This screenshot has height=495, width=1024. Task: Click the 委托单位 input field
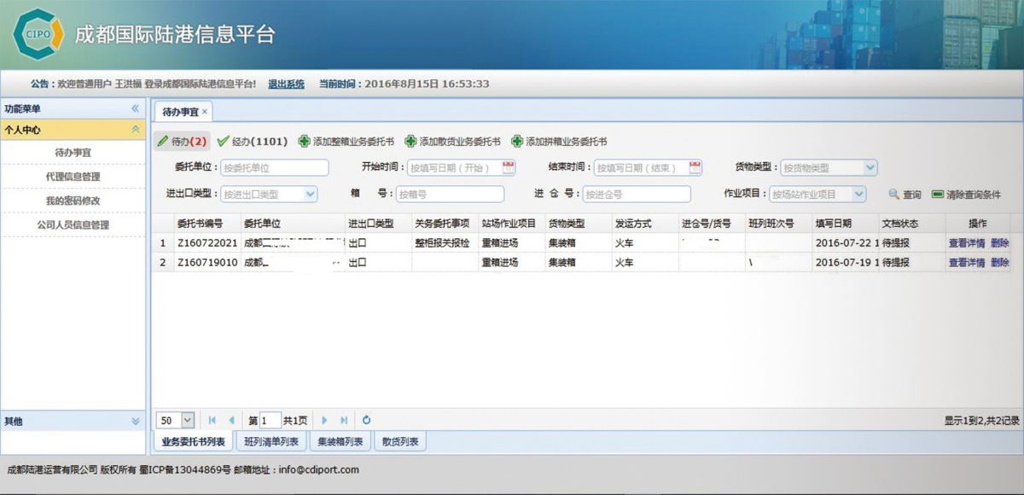coord(274,168)
